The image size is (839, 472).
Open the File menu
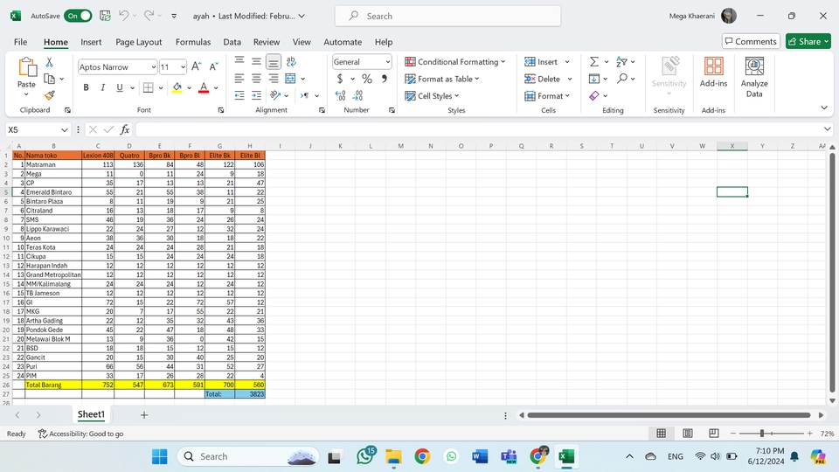(x=20, y=42)
